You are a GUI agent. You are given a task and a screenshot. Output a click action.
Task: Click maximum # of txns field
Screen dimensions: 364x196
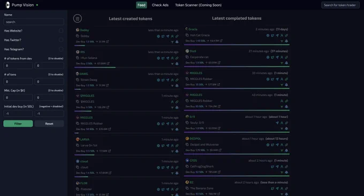click(49, 81)
